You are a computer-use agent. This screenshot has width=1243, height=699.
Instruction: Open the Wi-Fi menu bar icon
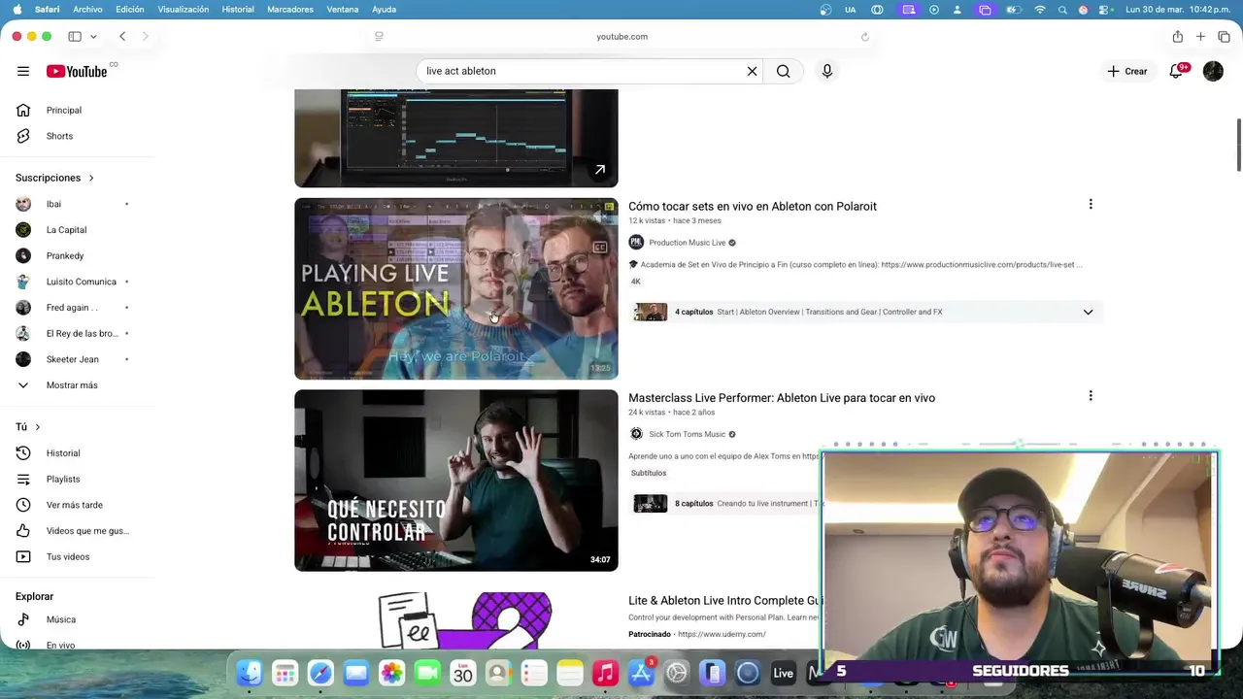[x=1040, y=10]
